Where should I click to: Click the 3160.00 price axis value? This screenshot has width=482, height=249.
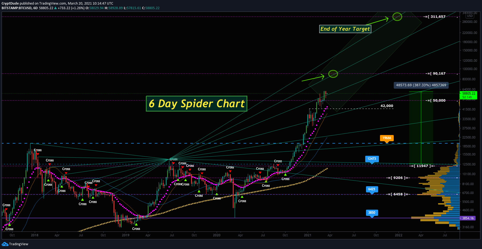(x=468, y=227)
